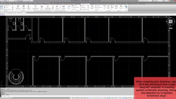
Task: Open the Sections tool
Action: (x=69, y=7)
